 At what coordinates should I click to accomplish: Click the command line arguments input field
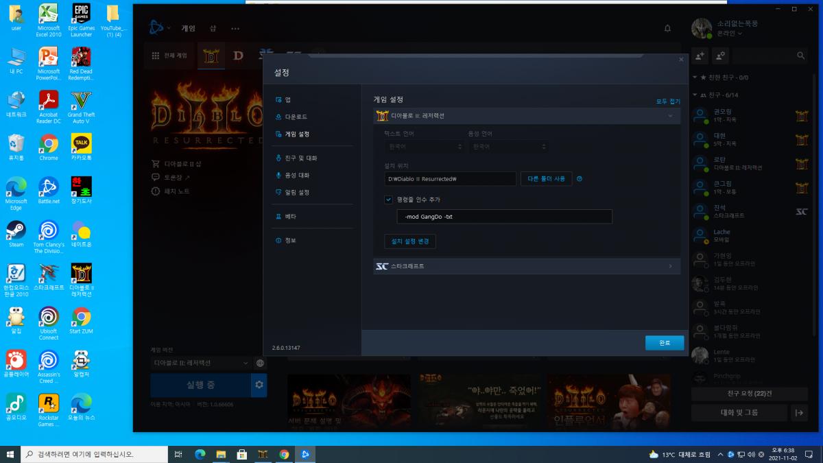[504, 217]
